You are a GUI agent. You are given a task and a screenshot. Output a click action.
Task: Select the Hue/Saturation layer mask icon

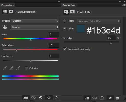pyautogui.click(x=11, y=12)
